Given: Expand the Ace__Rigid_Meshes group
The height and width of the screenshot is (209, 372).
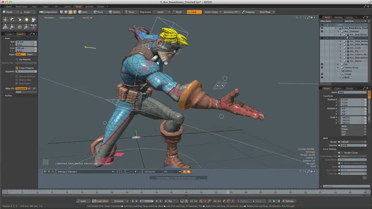Looking at the screenshot, I should coord(340,41).
